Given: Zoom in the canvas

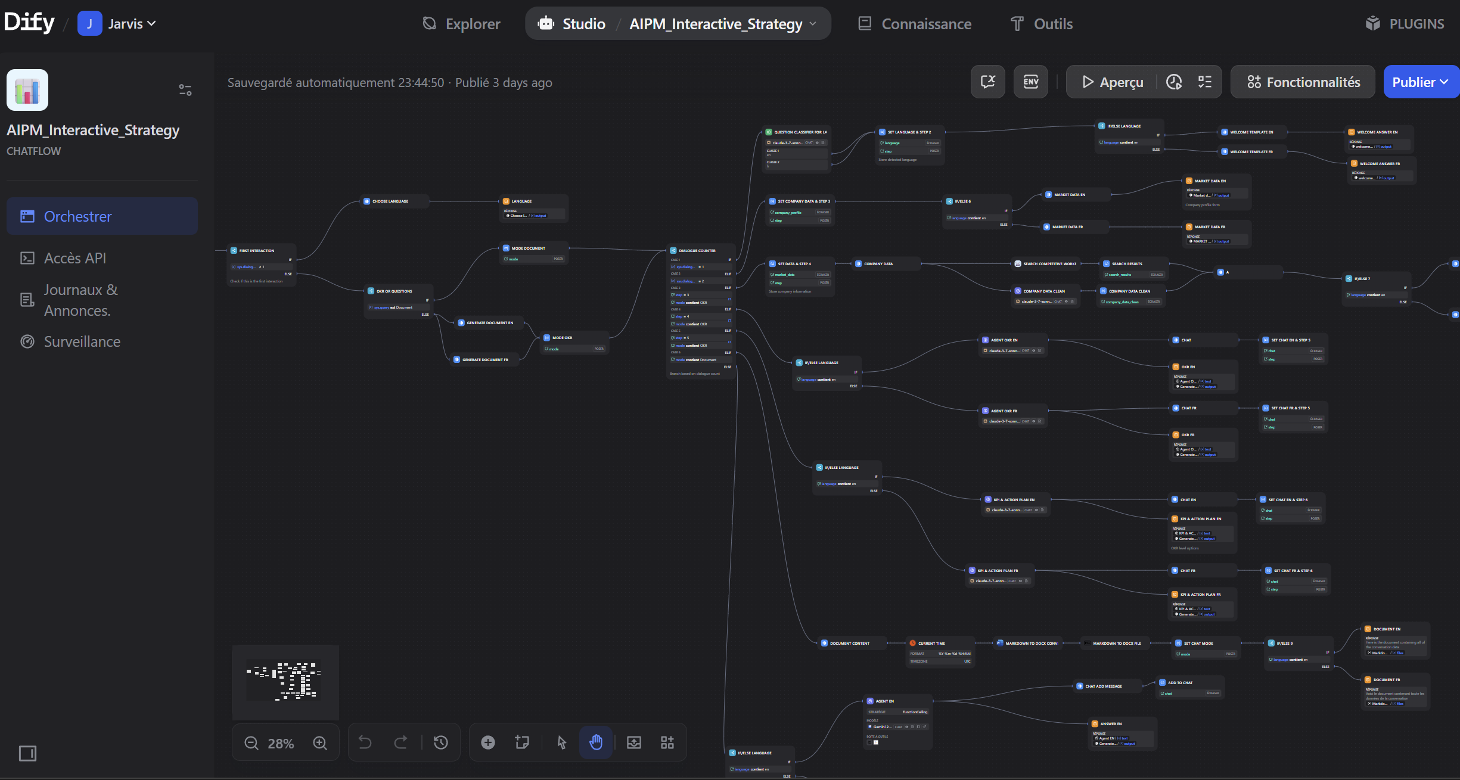Looking at the screenshot, I should pyautogui.click(x=320, y=743).
